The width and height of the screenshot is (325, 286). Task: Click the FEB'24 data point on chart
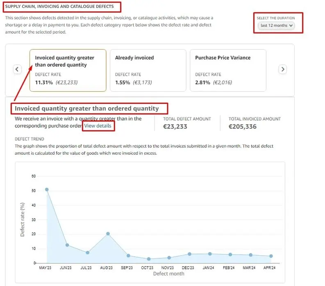click(x=230, y=254)
